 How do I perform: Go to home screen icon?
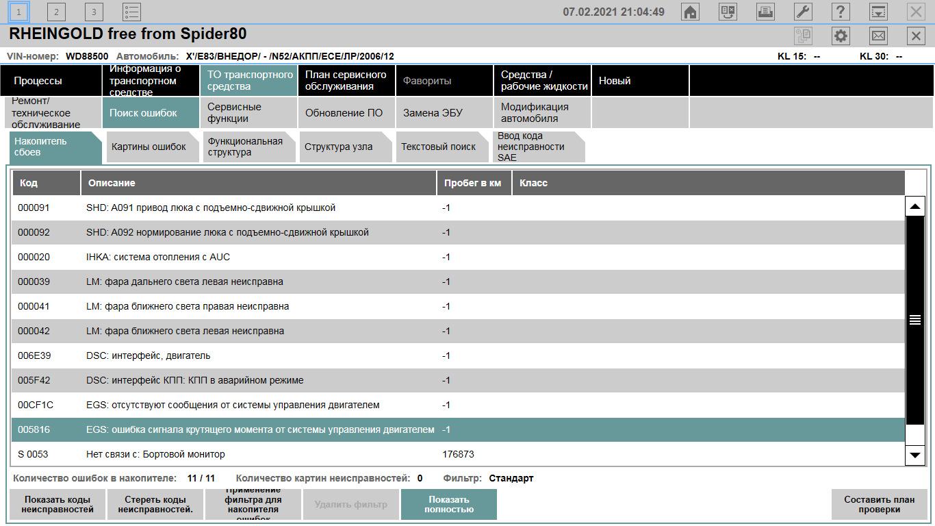click(691, 12)
